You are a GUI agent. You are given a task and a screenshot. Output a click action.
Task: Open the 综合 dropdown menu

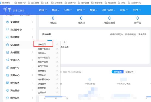click(137, 10)
